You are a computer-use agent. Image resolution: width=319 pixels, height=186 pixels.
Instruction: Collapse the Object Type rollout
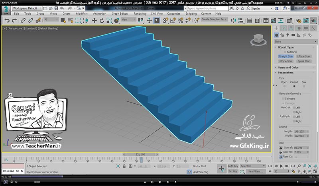[x=286, y=47]
